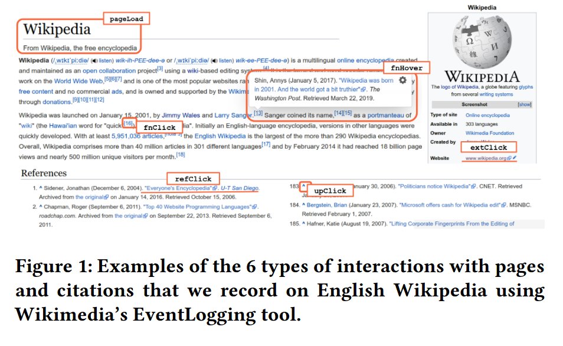Open the 'logo of Wikipedia' infobox link
The width and height of the screenshot is (563, 346).
(460, 87)
